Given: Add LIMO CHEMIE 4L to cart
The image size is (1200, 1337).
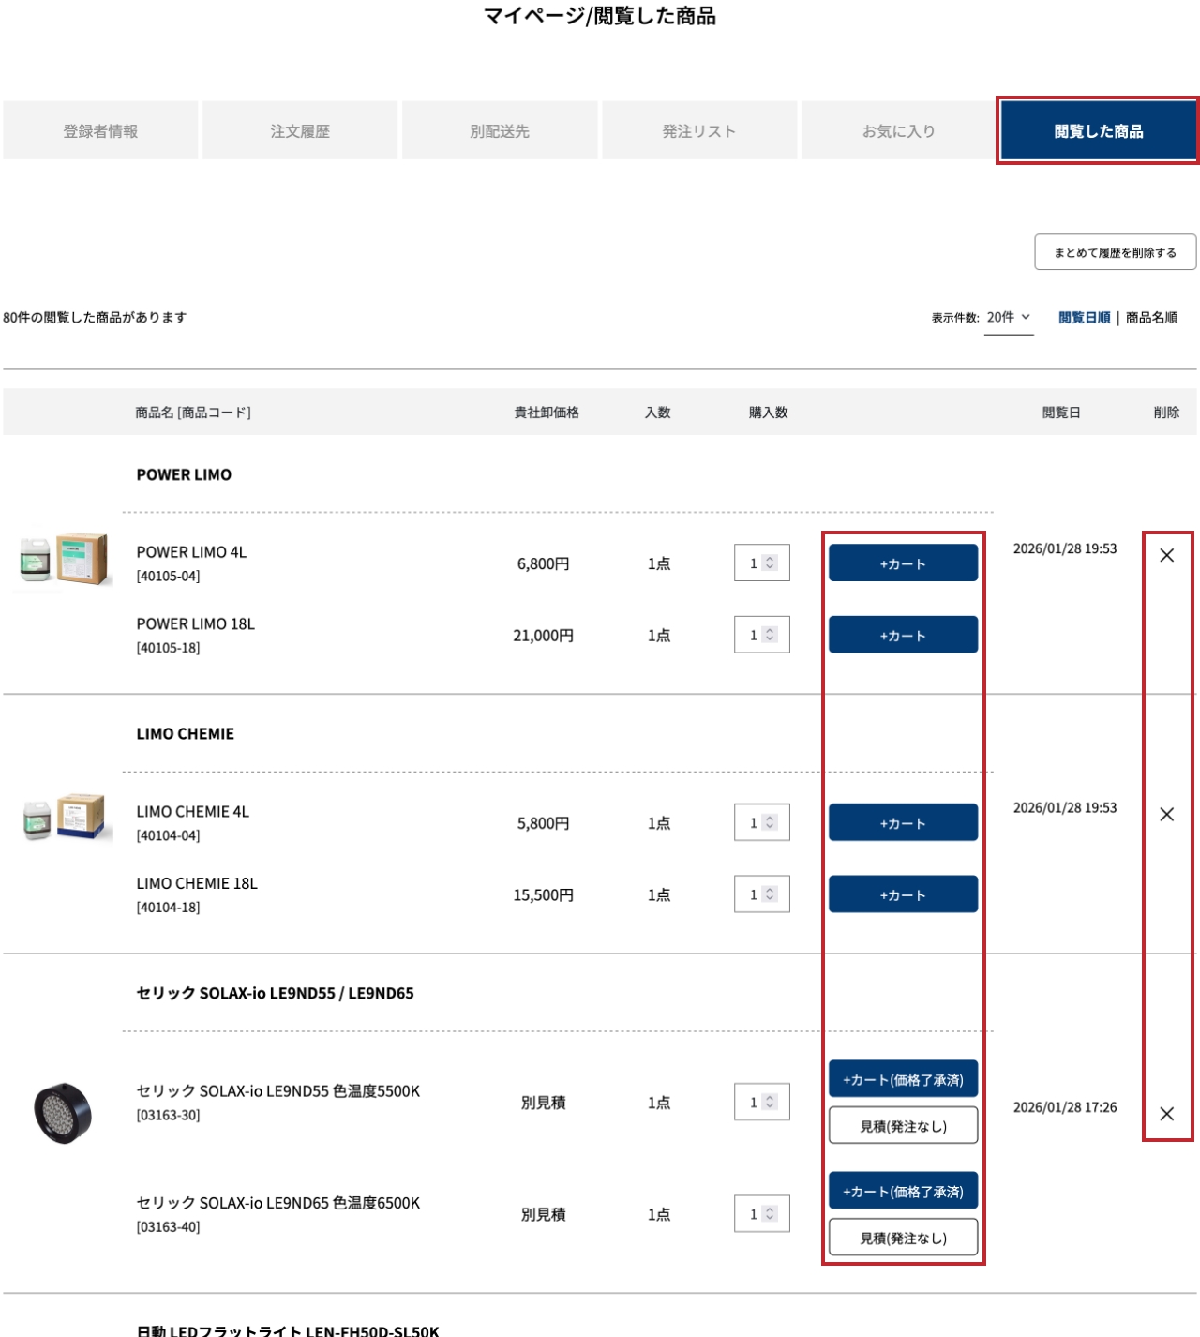Looking at the screenshot, I should click(x=903, y=823).
